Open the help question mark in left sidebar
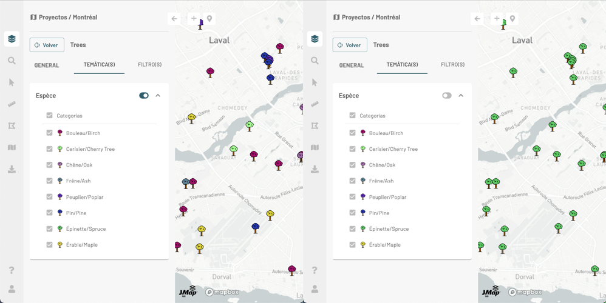Image resolution: width=606 pixels, height=303 pixels. [x=12, y=270]
